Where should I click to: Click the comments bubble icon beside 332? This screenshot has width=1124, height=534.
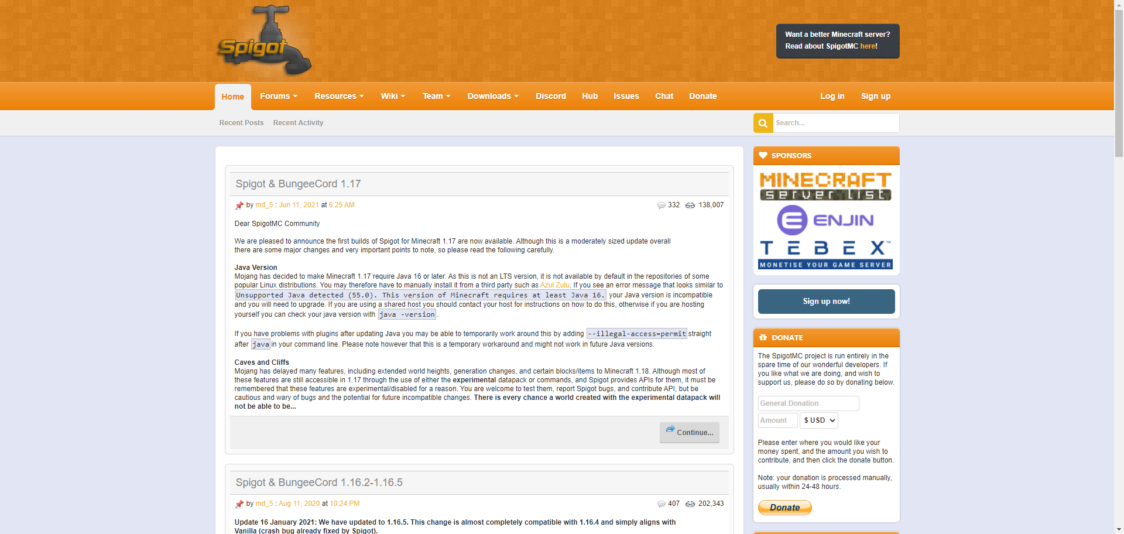click(661, 206)
